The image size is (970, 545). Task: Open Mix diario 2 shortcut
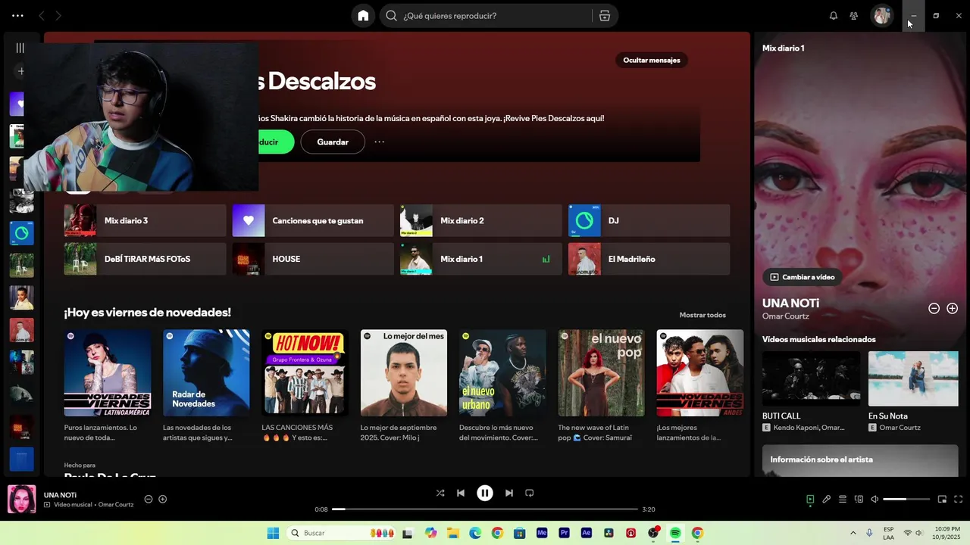click(481, 221)
